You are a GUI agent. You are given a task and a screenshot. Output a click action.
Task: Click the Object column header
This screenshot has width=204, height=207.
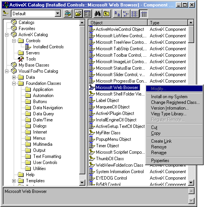tap(118, 23)
